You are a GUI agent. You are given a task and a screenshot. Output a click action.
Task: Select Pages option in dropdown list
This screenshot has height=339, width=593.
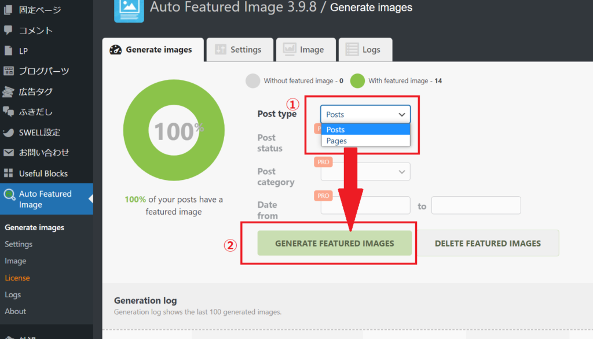coord(365,141)
